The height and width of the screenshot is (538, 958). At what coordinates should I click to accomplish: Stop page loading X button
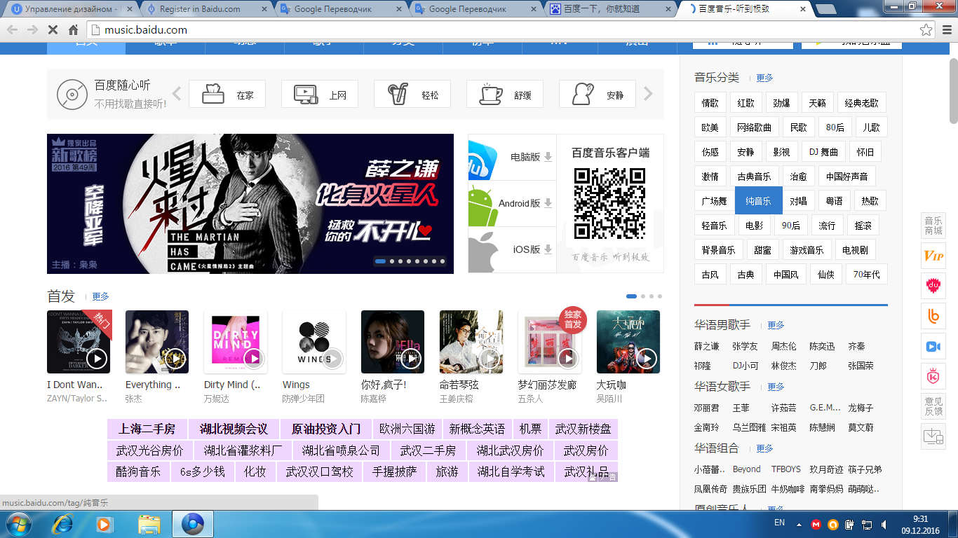tap(52, 30)
